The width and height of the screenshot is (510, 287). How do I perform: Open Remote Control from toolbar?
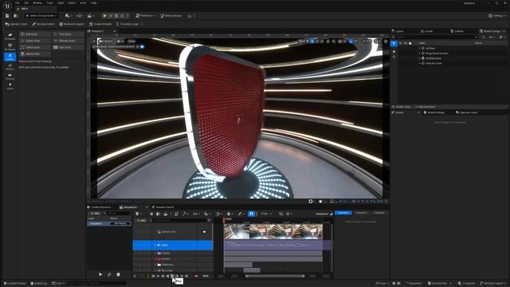(43, 24)
